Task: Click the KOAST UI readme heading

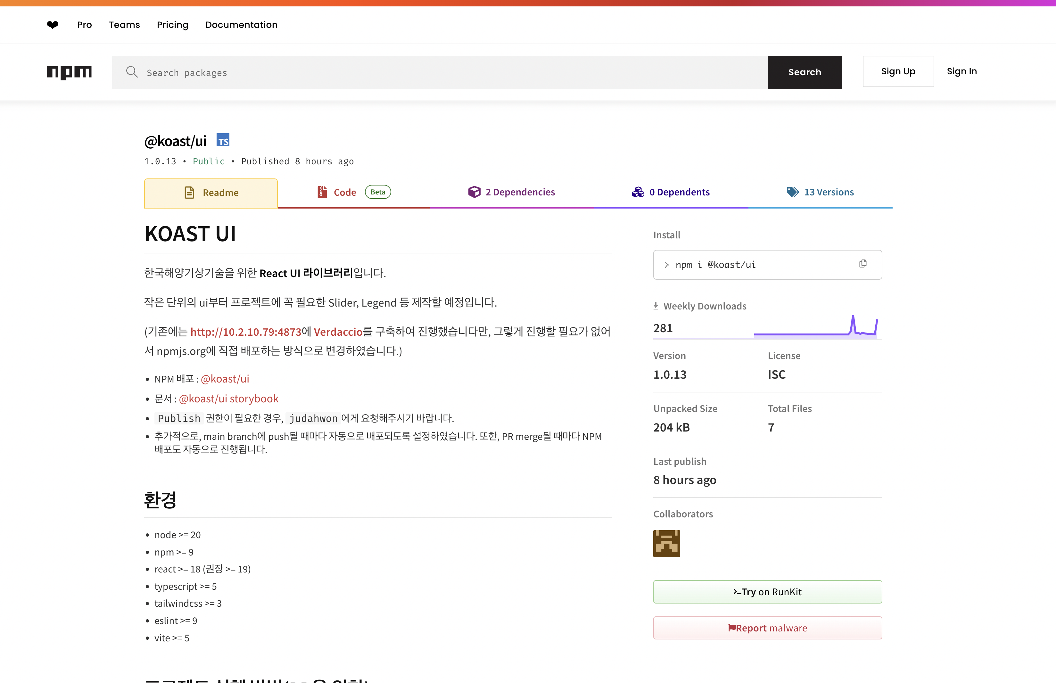Action: pyautogui.click(x=190, y=234)
